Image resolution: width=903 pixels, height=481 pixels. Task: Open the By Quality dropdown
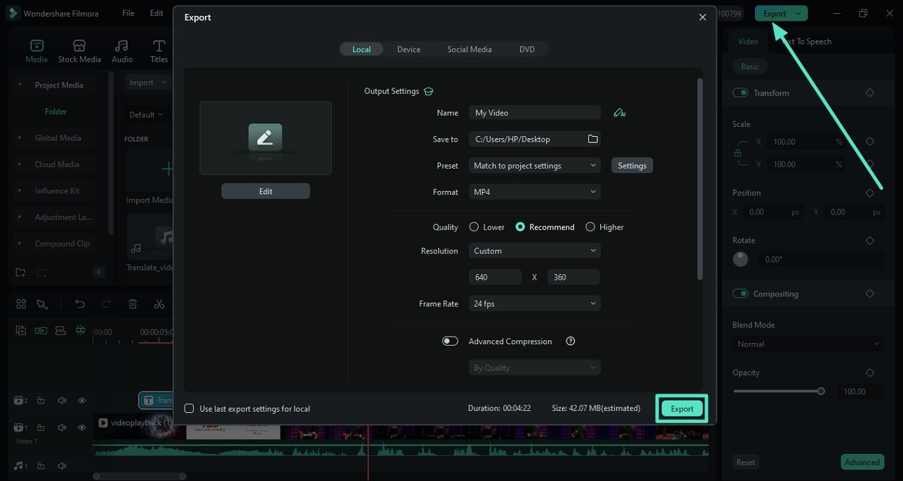click(x=535, y=368)
